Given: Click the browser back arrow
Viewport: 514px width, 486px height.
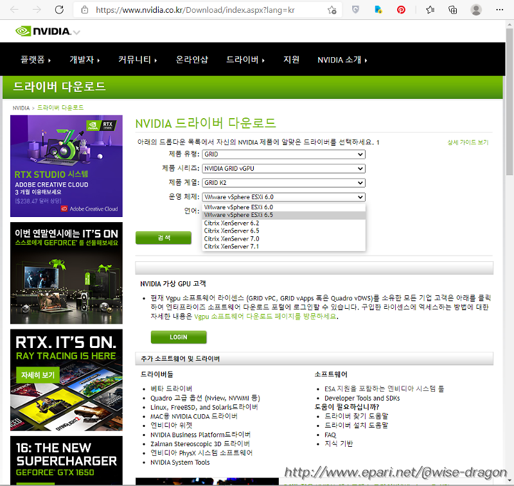Looking at the screenshot, I should 14,10.
